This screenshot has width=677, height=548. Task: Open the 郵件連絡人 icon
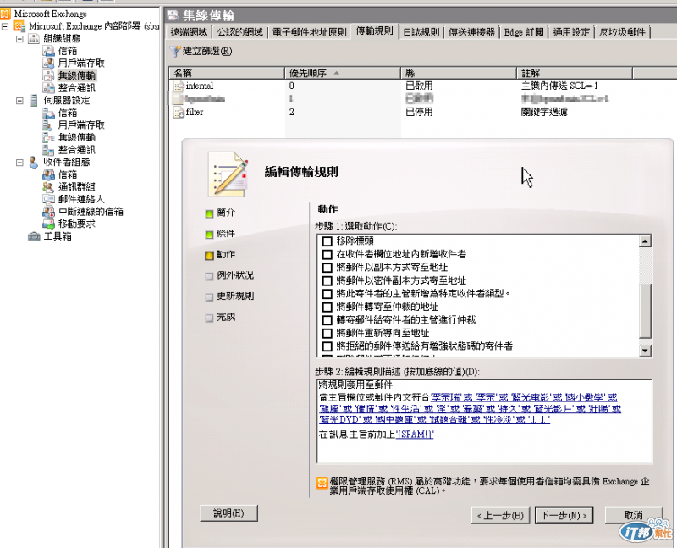(48, 199)
